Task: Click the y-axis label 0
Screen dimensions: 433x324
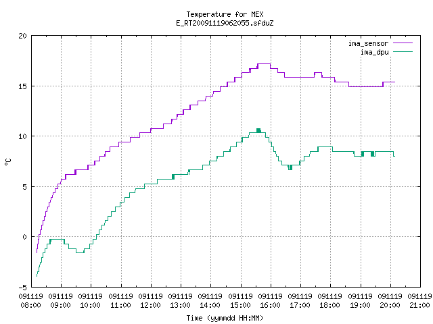Action: click(25, 237)
